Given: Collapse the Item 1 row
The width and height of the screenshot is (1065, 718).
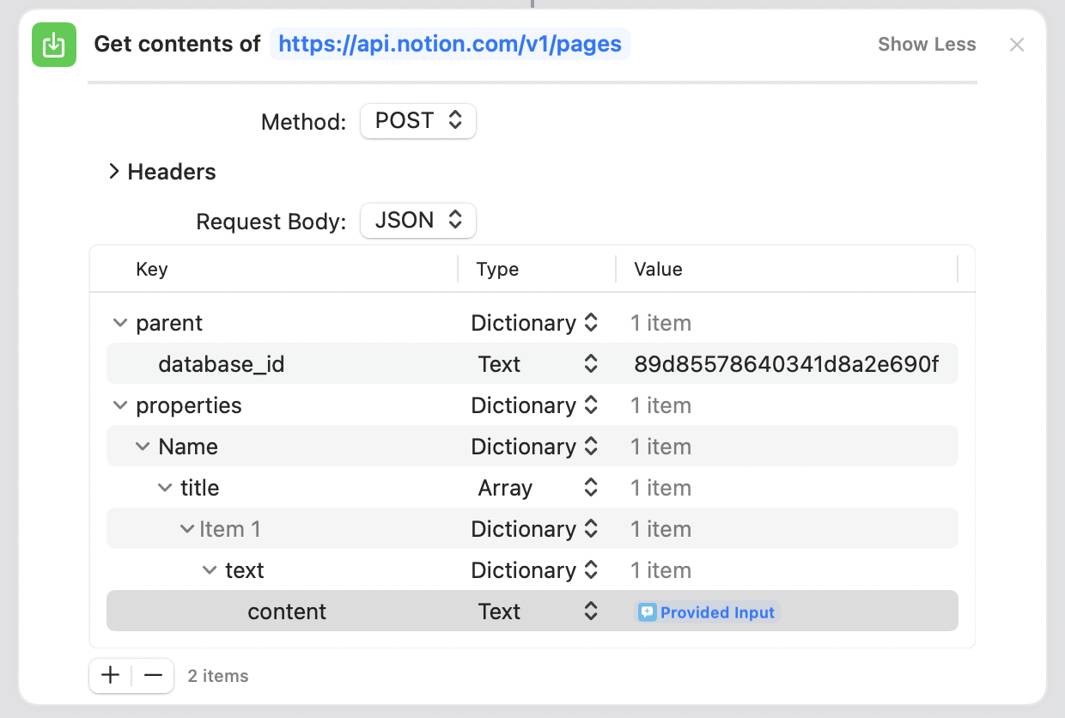Looking at the screenshot, I should 186,530.
